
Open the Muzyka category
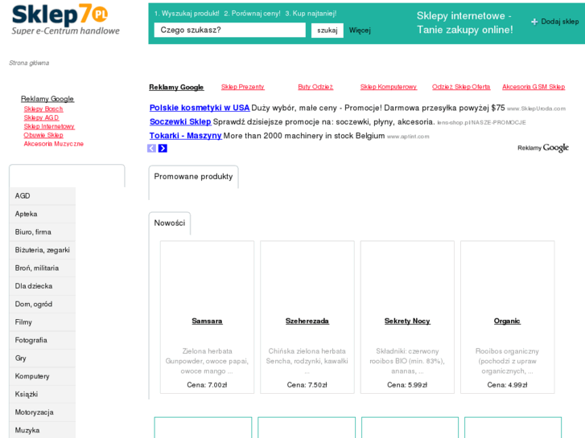[42, 430]
